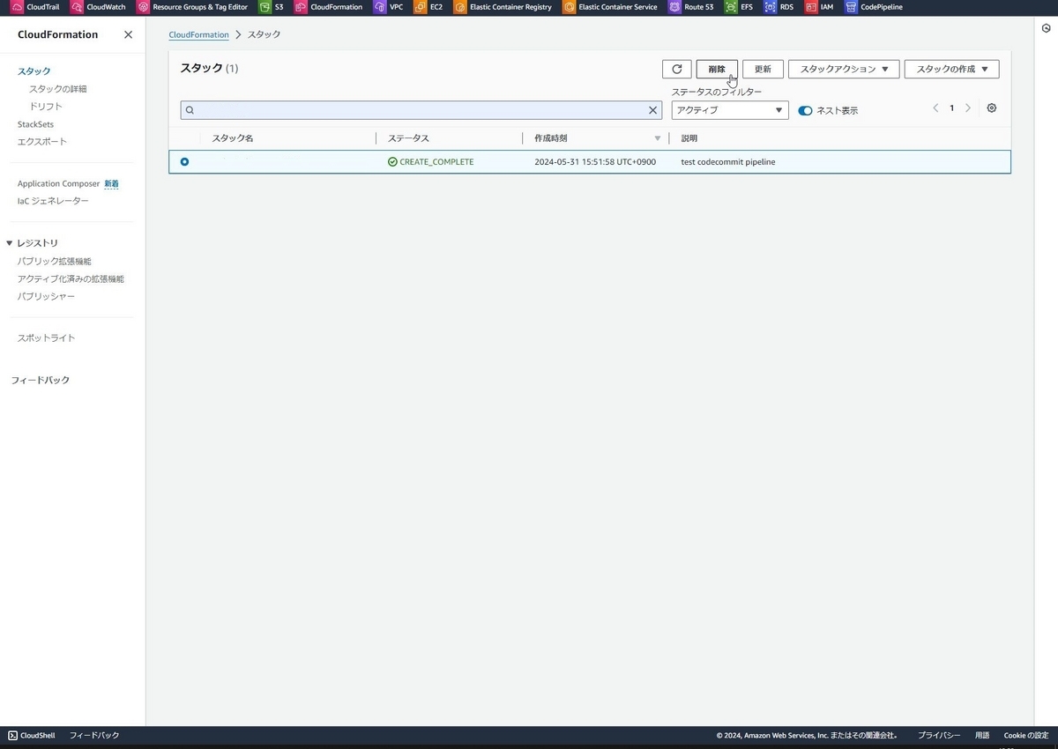Viewport: 1058px width, 749px height.
Task: Select エクスポート in the sidebar
Action: (x=41, y=141)
